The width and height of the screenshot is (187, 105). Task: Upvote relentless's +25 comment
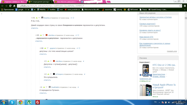click(x=41, y=35)
